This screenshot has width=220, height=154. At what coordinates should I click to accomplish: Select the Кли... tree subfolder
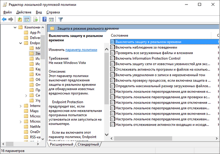point(35,74)
